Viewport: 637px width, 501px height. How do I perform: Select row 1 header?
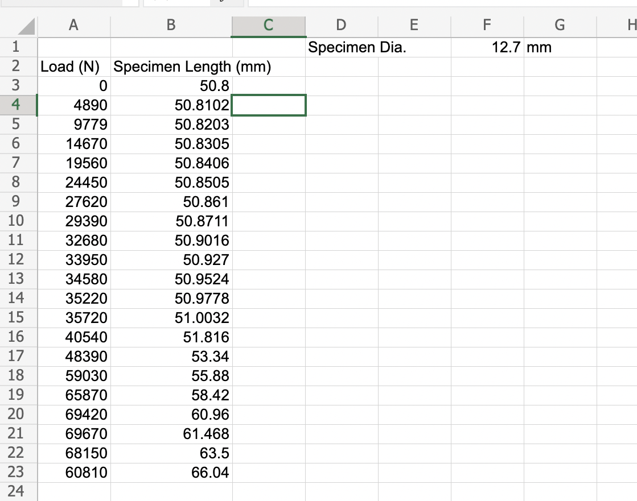pyautogui.click(x=17, y=47)
